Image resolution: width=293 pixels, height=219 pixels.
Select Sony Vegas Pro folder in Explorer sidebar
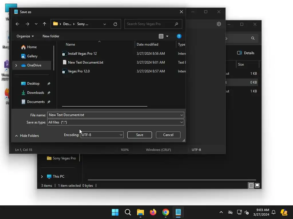click(61, 158)
